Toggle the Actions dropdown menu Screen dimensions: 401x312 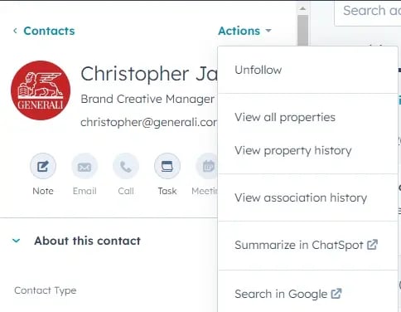point(244,31)
